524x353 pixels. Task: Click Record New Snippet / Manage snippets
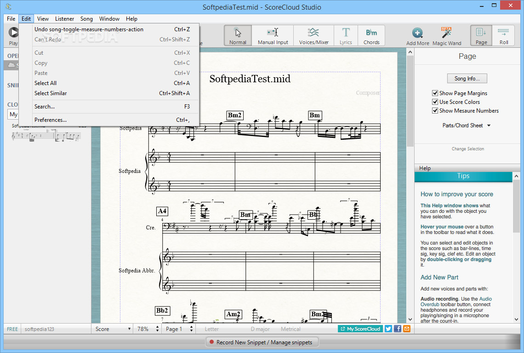(x=262, y=342)
